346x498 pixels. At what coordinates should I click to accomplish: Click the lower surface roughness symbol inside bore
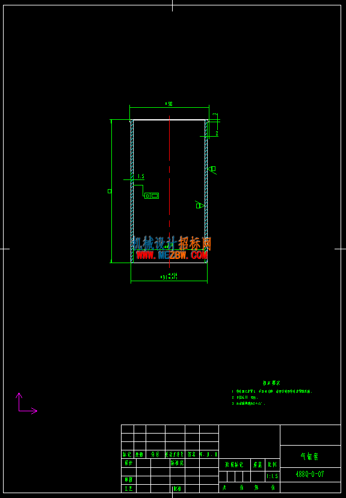200,205
